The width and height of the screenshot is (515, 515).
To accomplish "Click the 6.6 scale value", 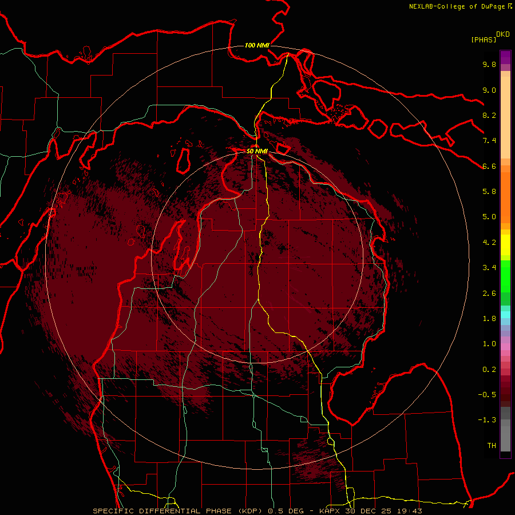I will click(489, 166).
